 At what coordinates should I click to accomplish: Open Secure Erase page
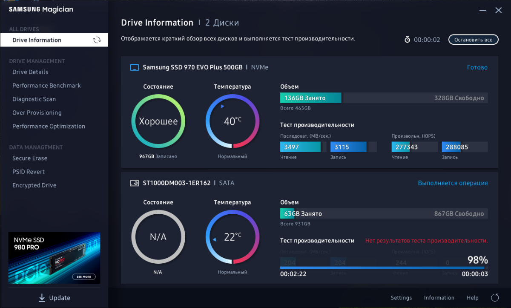pos(30,158)
